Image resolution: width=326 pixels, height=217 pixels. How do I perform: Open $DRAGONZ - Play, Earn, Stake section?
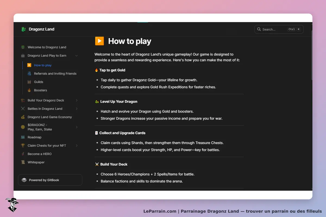coord(40,127)
